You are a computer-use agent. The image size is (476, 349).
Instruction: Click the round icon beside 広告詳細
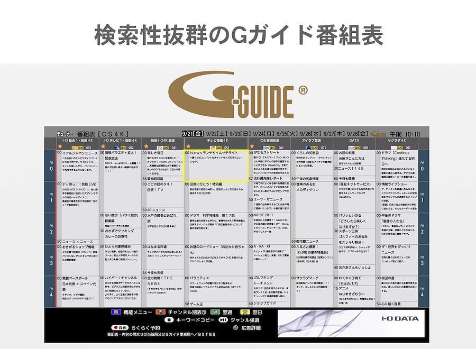pyautogui.click(x=235, y=328)
